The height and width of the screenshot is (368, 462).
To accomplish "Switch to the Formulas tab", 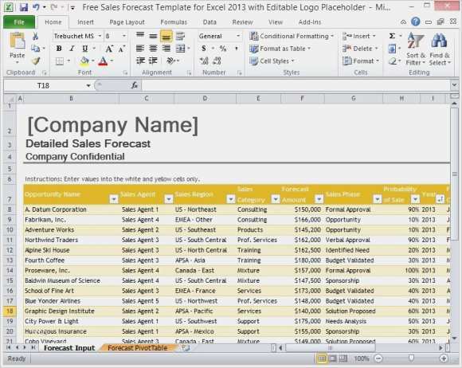I will click(174, 22).
